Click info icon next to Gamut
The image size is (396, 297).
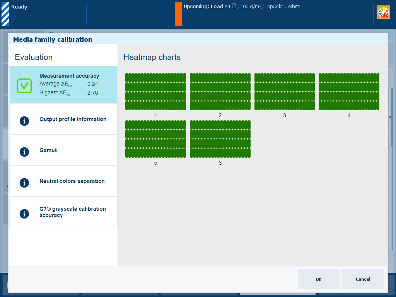pyautogui.click(x=24, y=152)
